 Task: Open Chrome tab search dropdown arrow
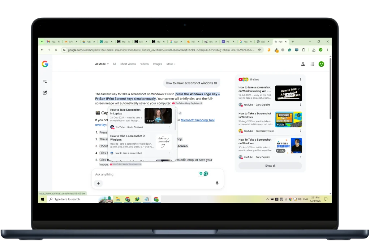42,42
